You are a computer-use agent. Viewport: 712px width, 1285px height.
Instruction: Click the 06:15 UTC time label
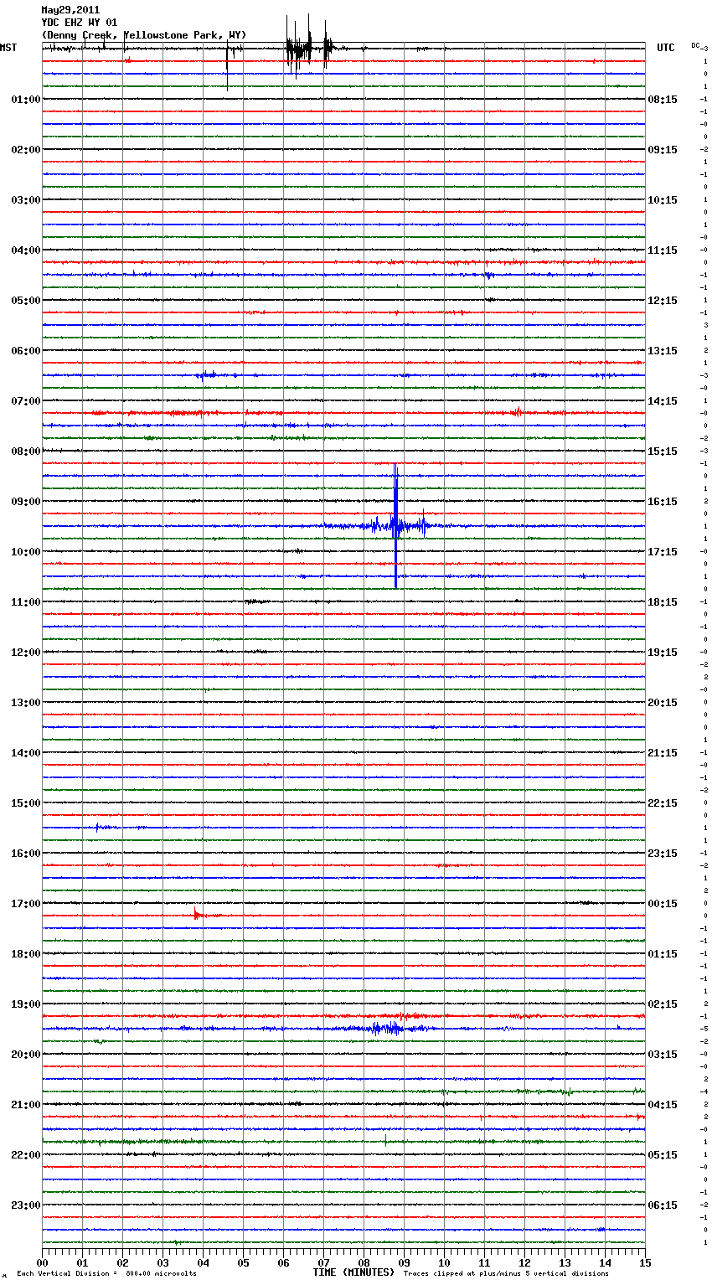click(663, 1205)
